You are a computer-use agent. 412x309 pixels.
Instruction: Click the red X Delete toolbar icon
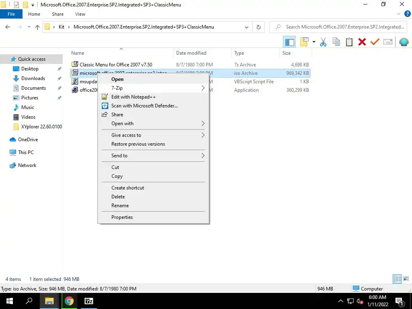point(362,42)
